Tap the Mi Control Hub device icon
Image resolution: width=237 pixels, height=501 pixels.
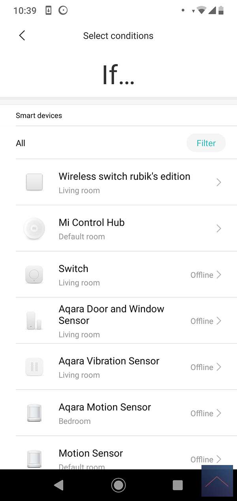[x=34, y=229]
